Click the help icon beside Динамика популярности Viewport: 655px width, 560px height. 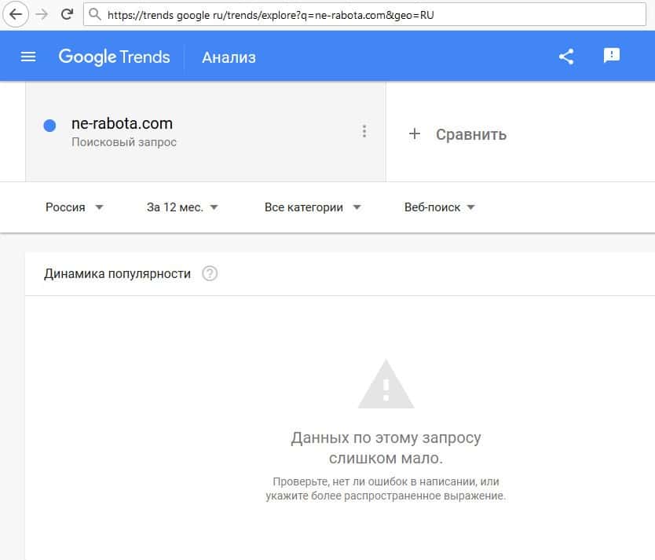210,274
